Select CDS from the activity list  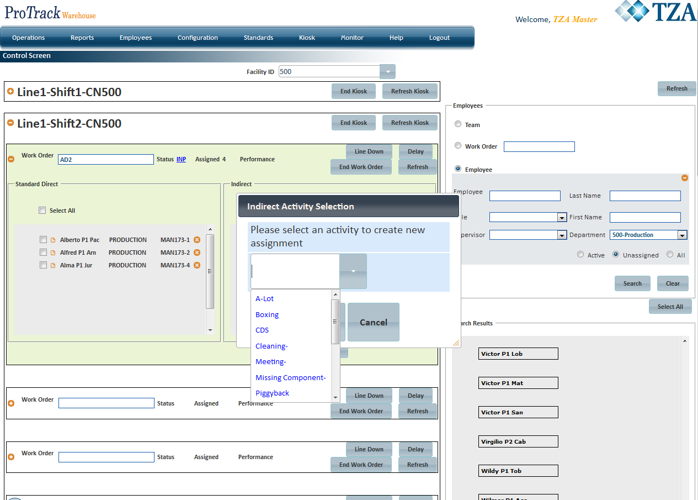tap(262, 330)
